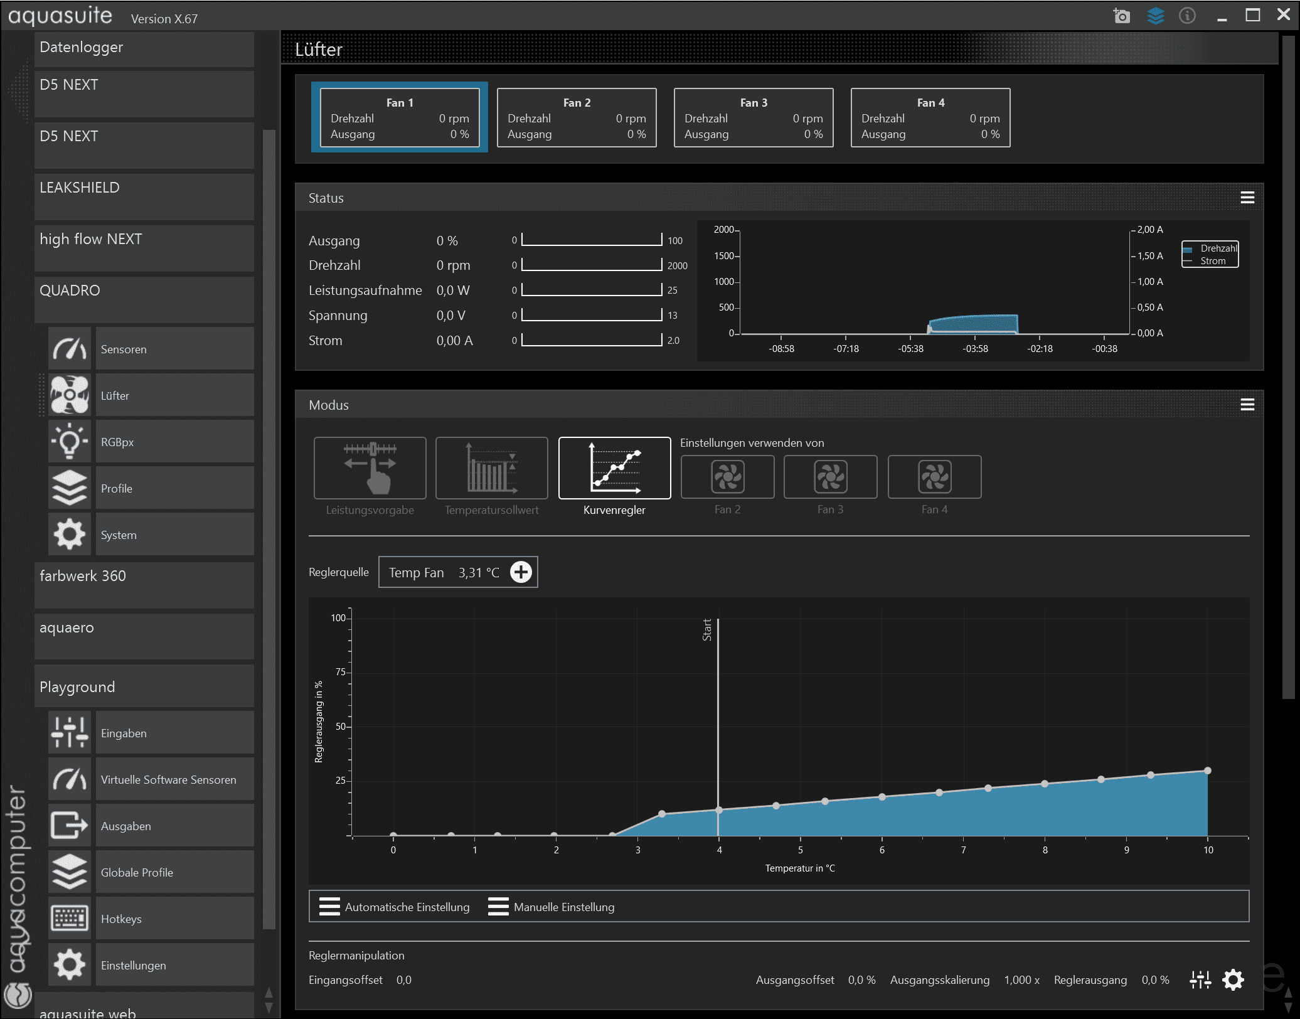Take a screenshot with the camera icon

click(x=1121, y=16)
